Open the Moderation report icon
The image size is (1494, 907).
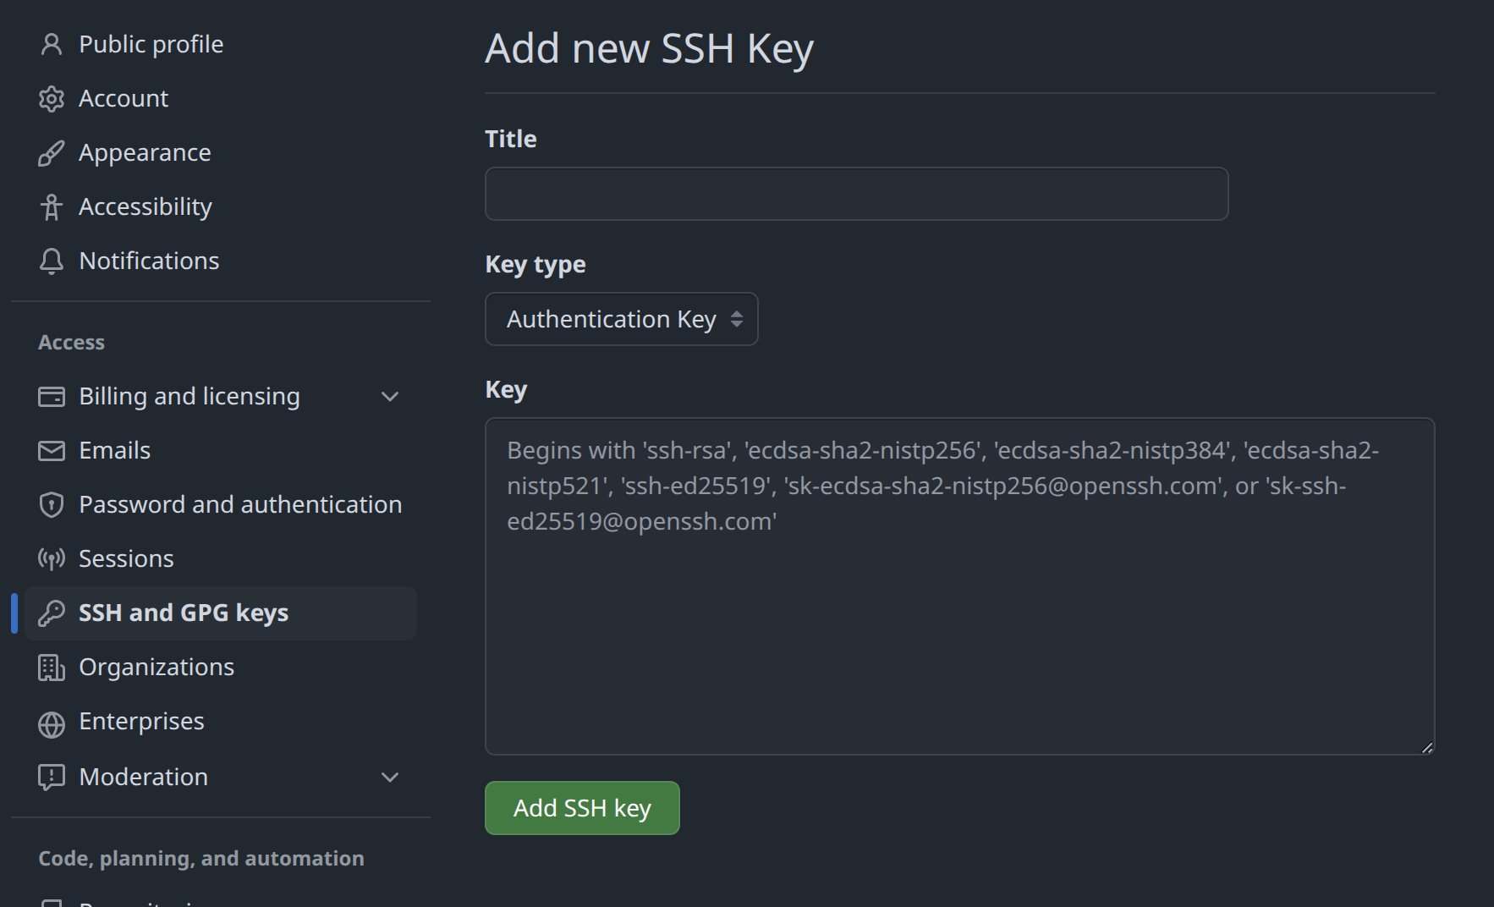click(x=52, y=778)
